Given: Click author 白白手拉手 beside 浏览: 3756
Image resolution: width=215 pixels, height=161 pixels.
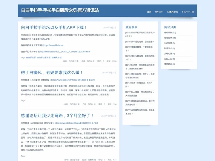Looking at the screenshot, I should pos(74,61).
